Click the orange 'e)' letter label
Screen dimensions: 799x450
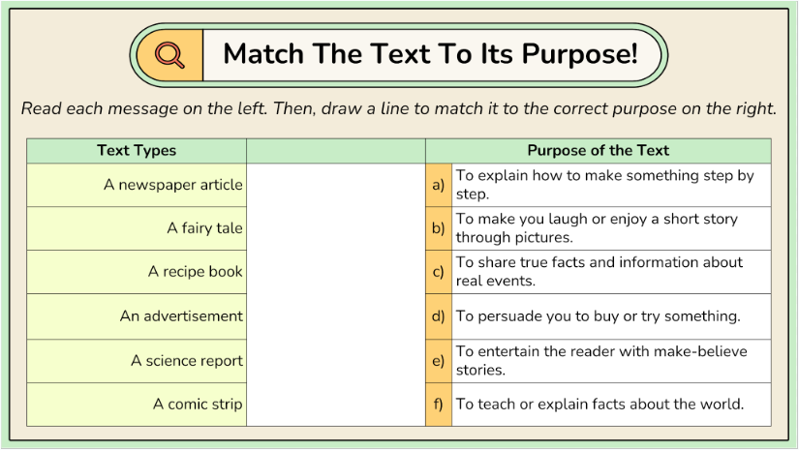(x=439, y=361)
